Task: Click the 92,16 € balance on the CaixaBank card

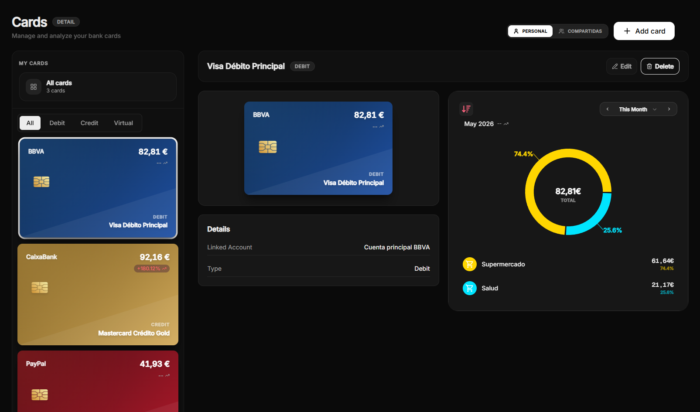Action: (x=154, y=257)
